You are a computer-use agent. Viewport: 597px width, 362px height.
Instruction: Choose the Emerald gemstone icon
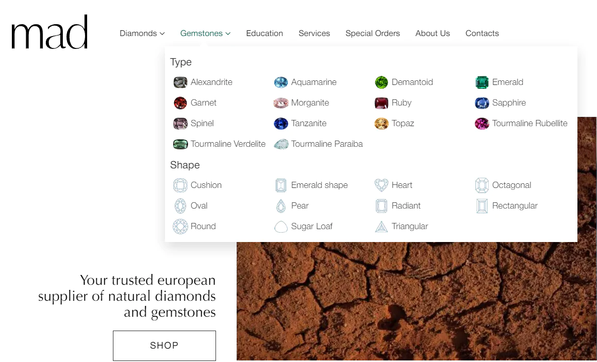(x=482, y=82)
